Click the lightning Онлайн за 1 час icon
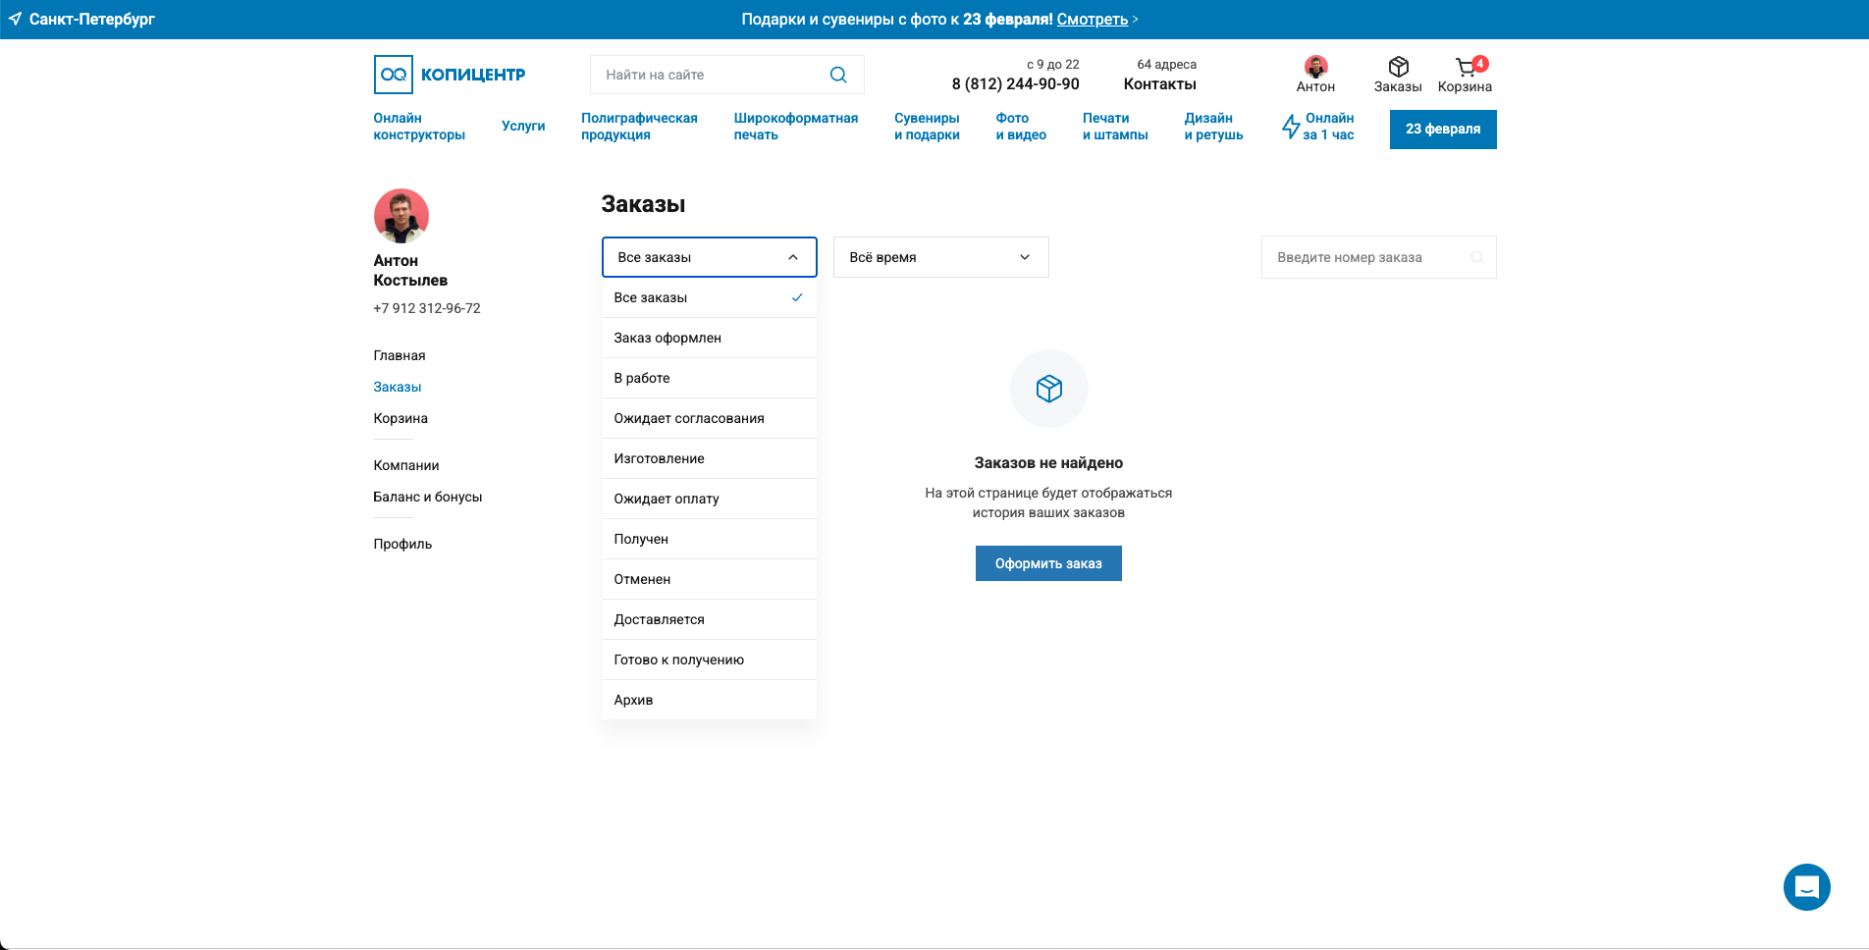1869x950 pixels. point(1291,127)
